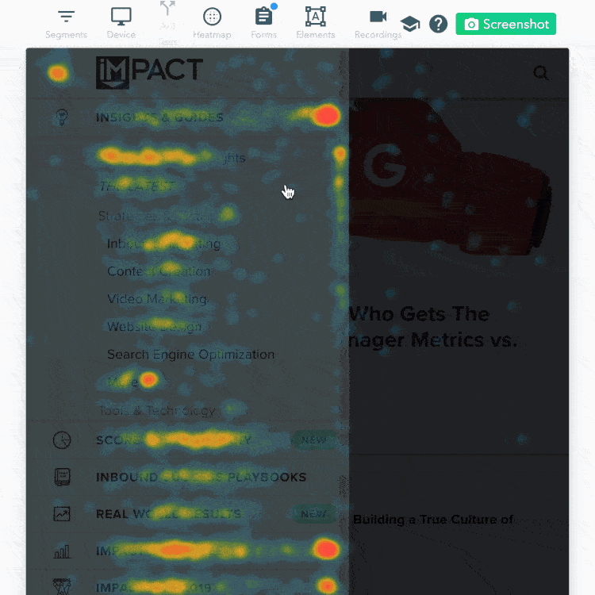
Task: Select the Video Marketing menu item
Action: (157, 299)
